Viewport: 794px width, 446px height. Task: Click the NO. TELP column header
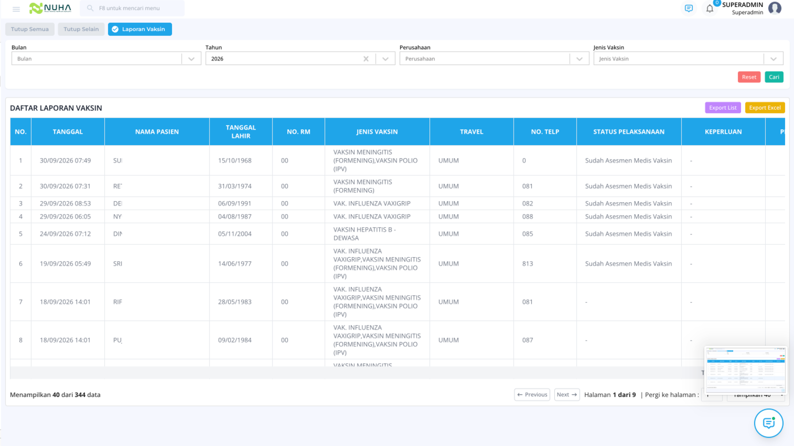click(x=545, y=132)
